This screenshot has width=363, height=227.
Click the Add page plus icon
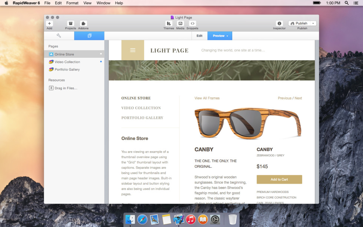pos(49,23)
